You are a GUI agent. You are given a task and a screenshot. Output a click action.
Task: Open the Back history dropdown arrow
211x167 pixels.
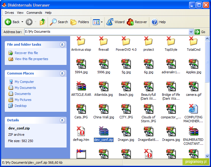22,22
